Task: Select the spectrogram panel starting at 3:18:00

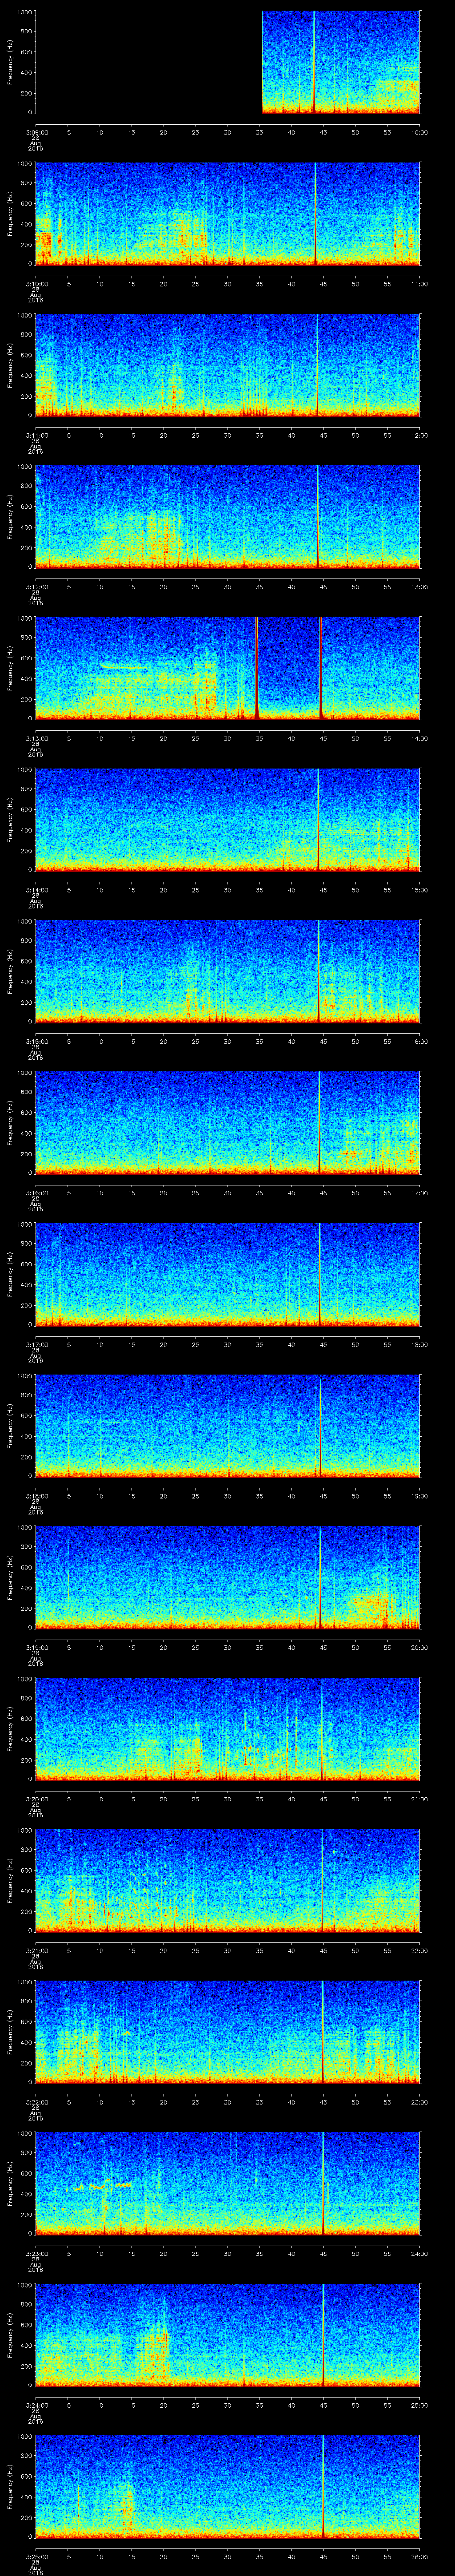Action: click(228, 1426)
